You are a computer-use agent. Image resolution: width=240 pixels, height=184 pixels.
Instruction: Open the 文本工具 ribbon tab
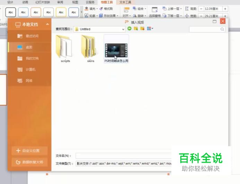click(x=125, y=2)
